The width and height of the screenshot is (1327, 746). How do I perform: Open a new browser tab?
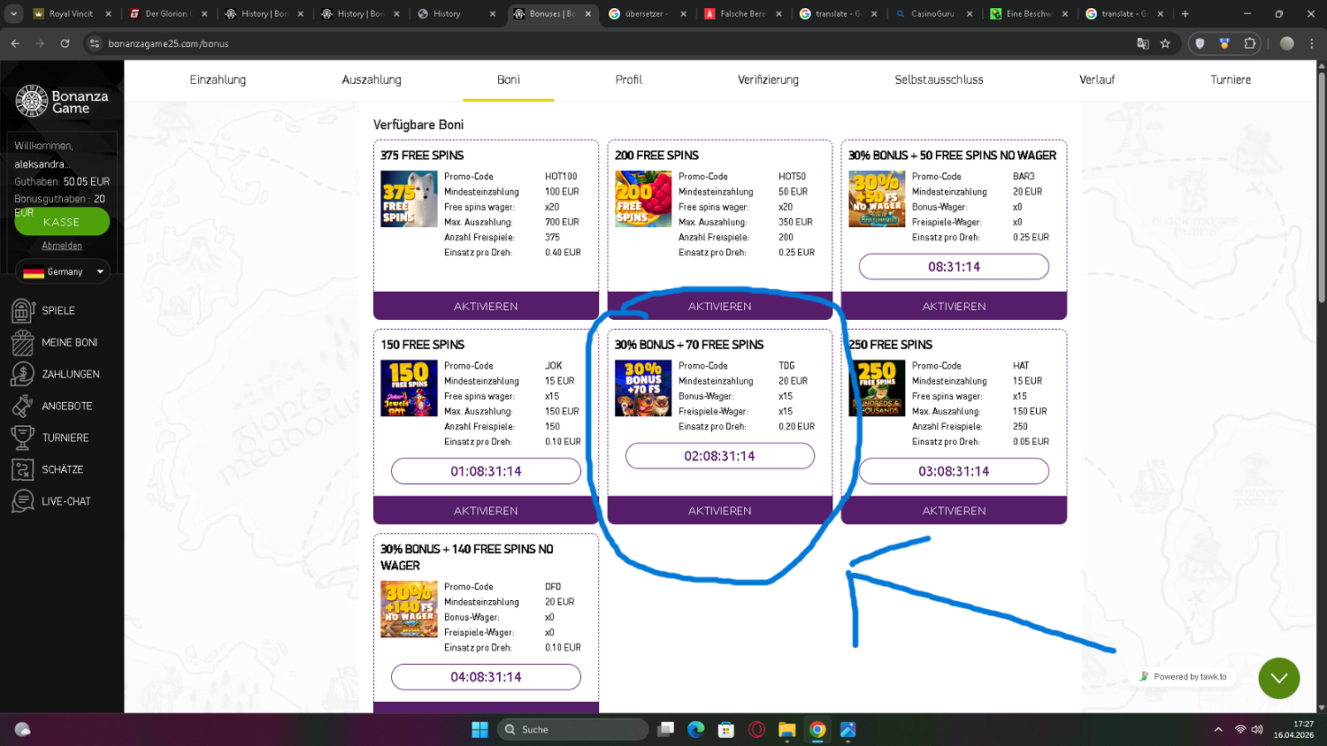pos(1185,13)
